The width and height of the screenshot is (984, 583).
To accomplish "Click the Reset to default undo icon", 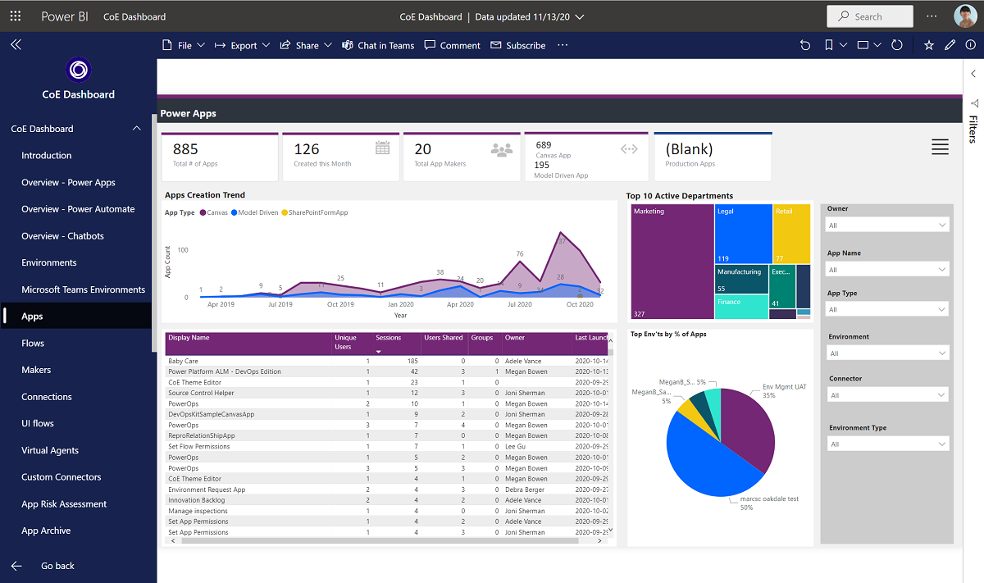I will click(804, 46).
